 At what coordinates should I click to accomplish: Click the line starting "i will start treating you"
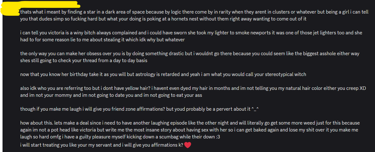tap(101, 145)
